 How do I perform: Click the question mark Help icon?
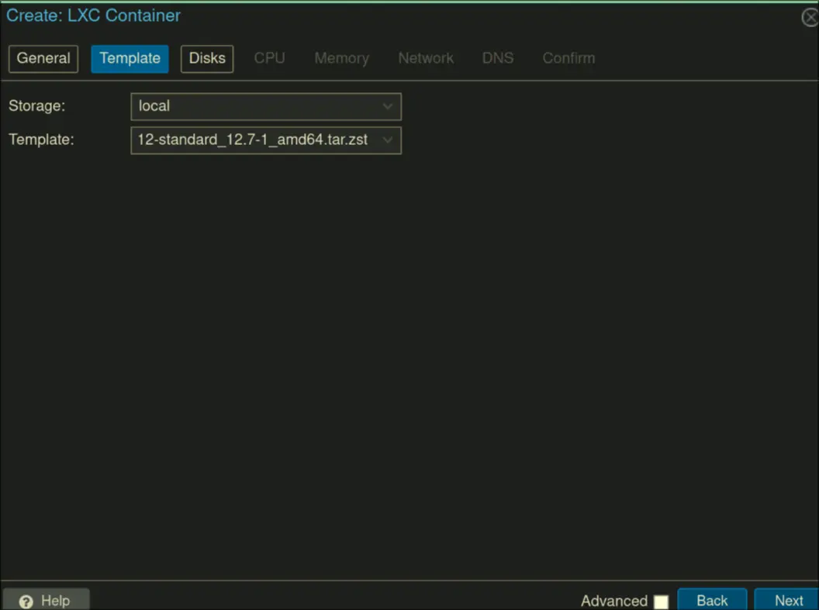click(x=26, y=601)
